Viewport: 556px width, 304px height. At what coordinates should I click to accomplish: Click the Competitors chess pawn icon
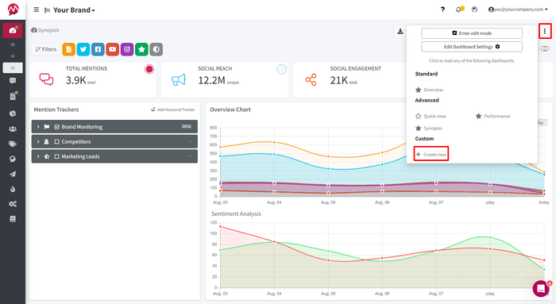point(46,141)
